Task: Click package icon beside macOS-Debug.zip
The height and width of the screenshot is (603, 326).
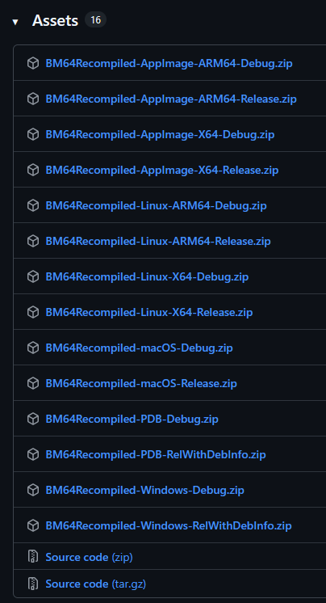Action: [x=33, y=348]
